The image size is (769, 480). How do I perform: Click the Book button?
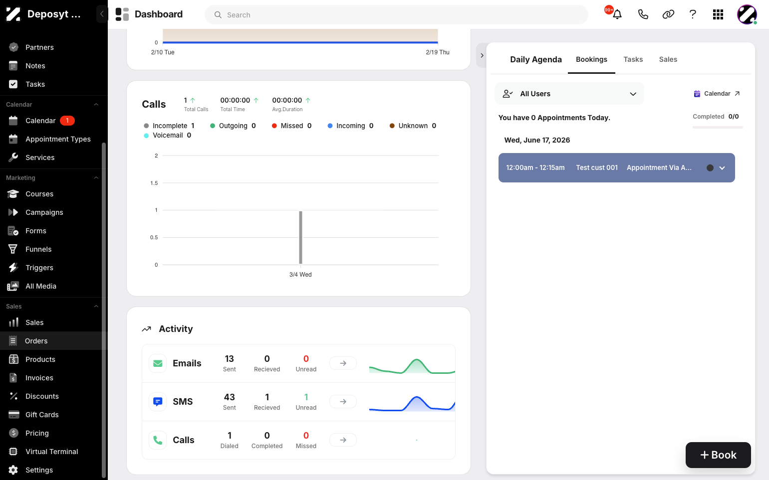[x=718, y=455]
